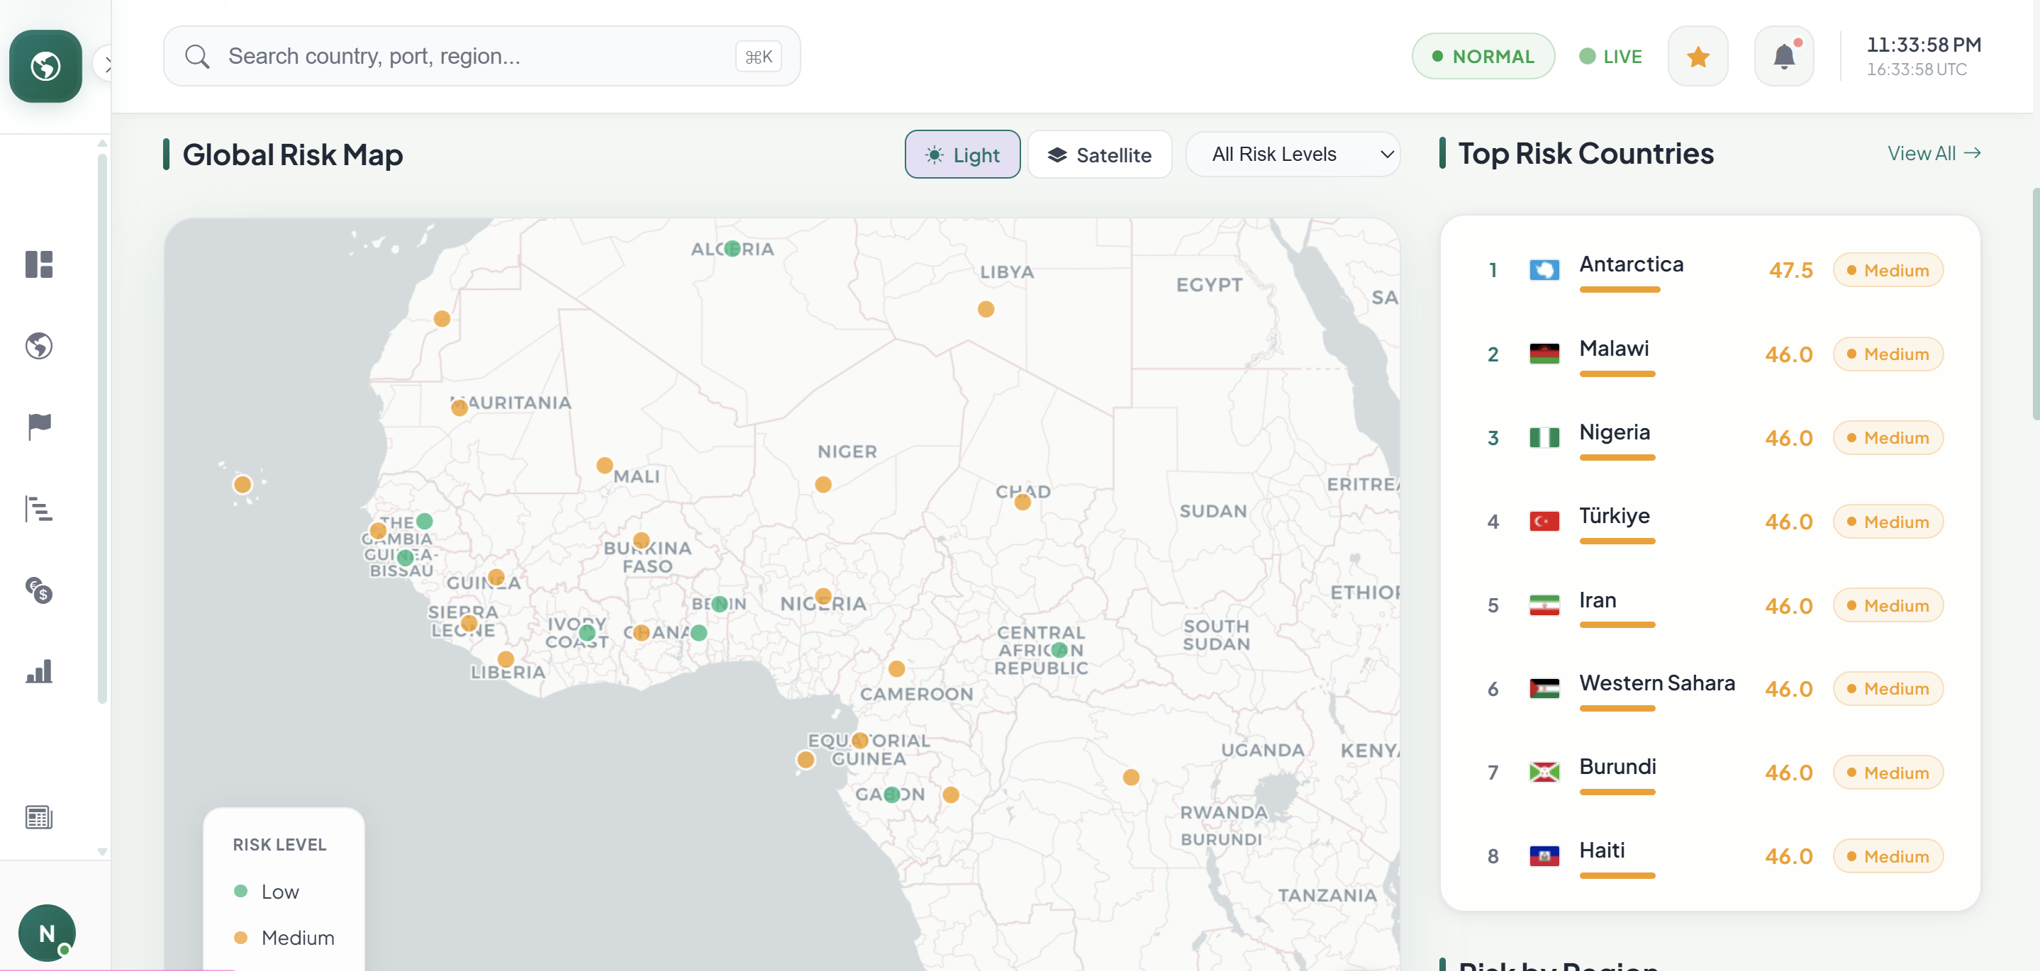
Task: Click the Chad risk marker
Action: (x=1022, y=502)
